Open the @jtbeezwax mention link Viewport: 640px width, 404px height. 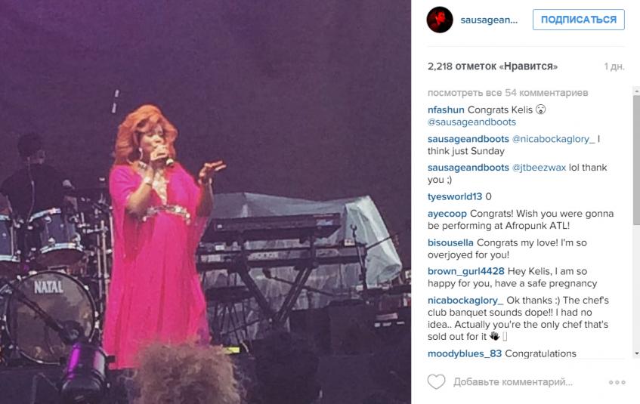point(539,168)
